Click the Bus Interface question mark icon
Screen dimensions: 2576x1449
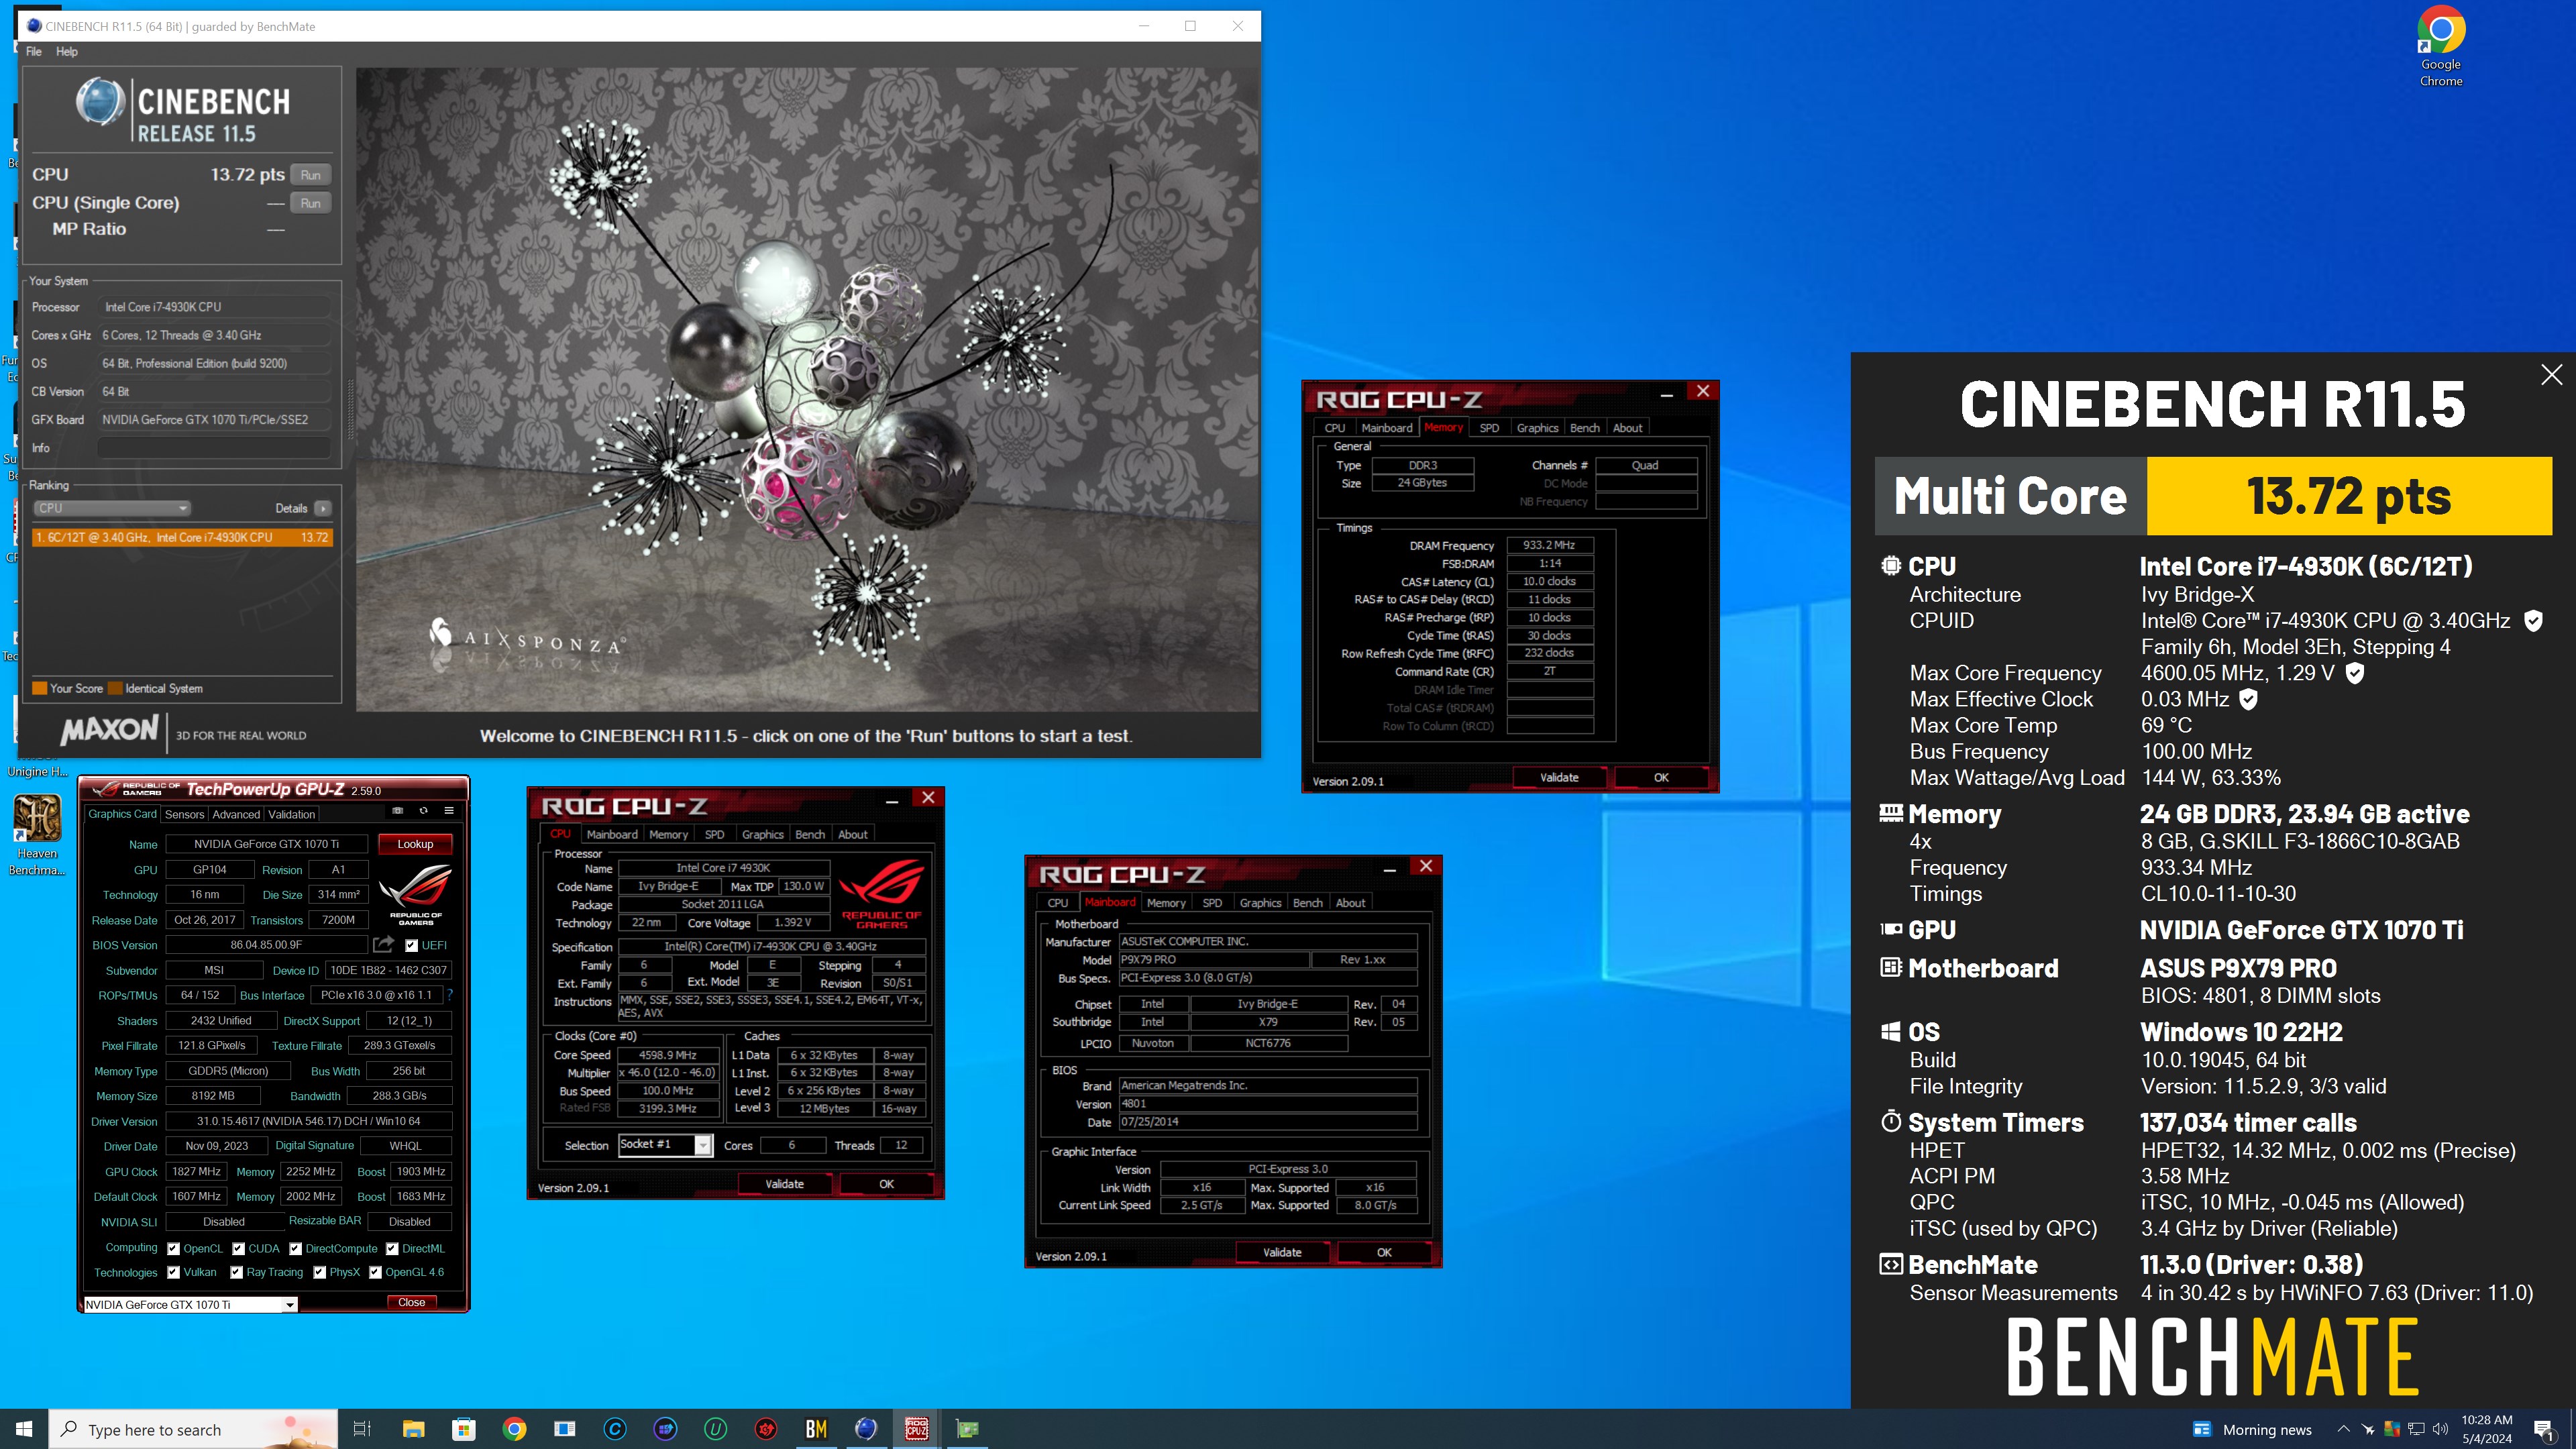(x=450, y=995)
